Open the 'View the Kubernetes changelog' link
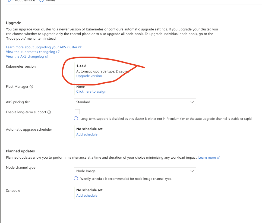This screenshot has width=262, height=223. (x=30, y=52)
